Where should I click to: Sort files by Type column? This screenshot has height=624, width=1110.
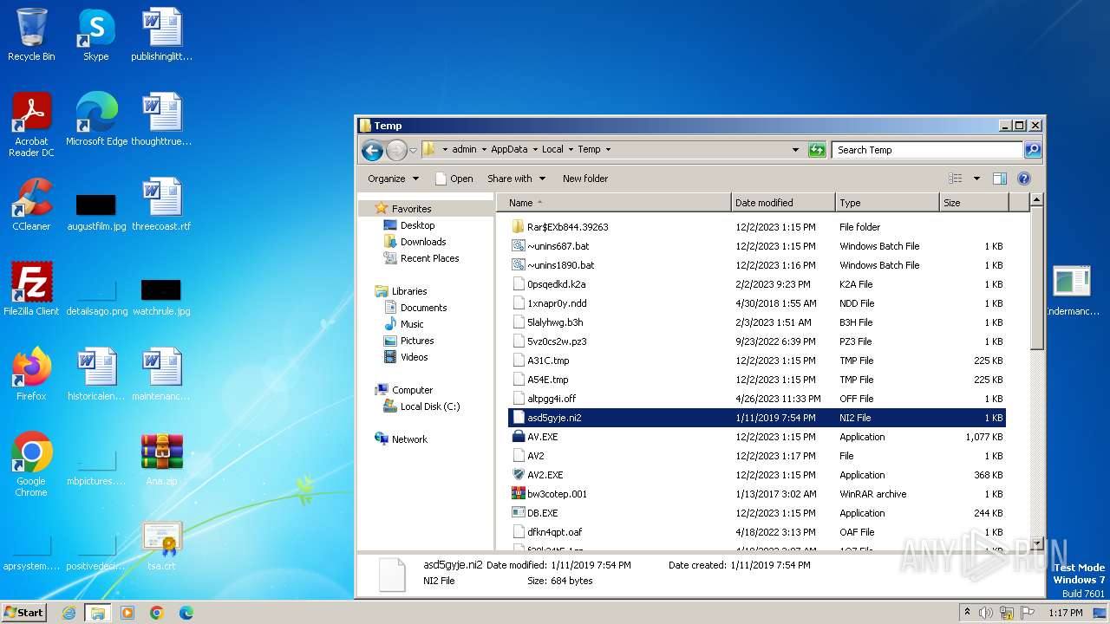(887, 203)
